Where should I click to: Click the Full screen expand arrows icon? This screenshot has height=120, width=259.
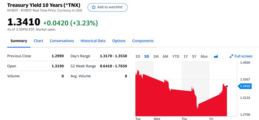231,56
